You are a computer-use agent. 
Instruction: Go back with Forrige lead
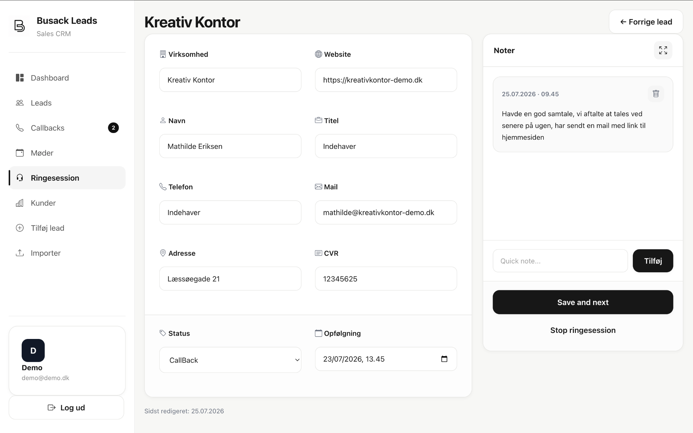(646, 22)
